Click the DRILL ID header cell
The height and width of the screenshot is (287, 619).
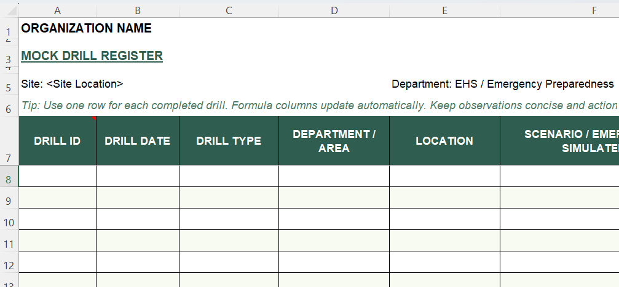[57, 141]
